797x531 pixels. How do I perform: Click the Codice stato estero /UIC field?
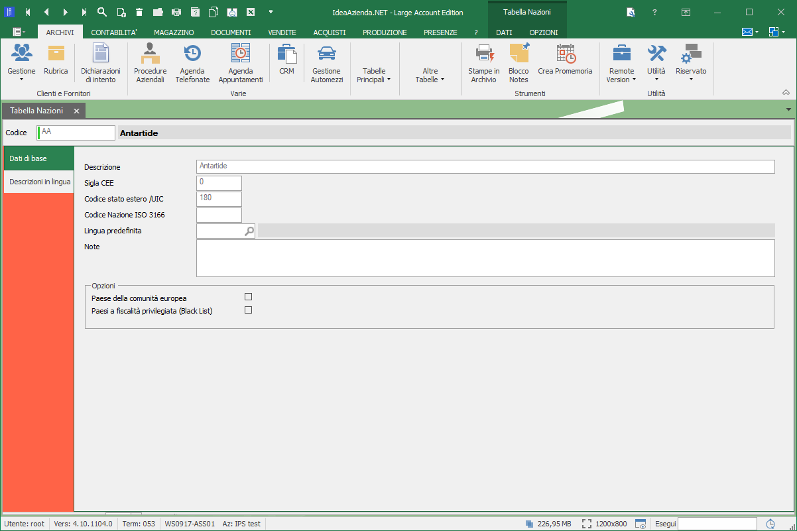click(x=219, y=199)
